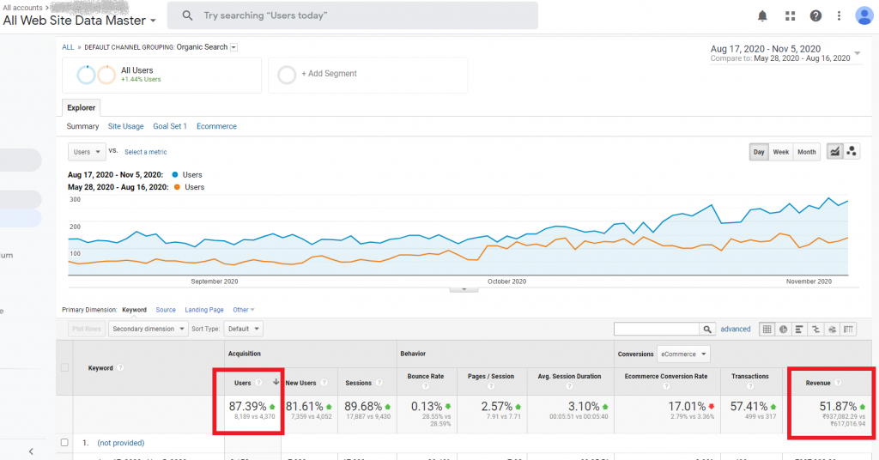Switch to the Site Usage metric group

125,126
